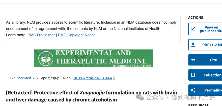The height and width of the screenshot is (106, 222).
Task: Open the DOI link 10.3892/etm.2025.12864
Action: [x=92, y=78]
